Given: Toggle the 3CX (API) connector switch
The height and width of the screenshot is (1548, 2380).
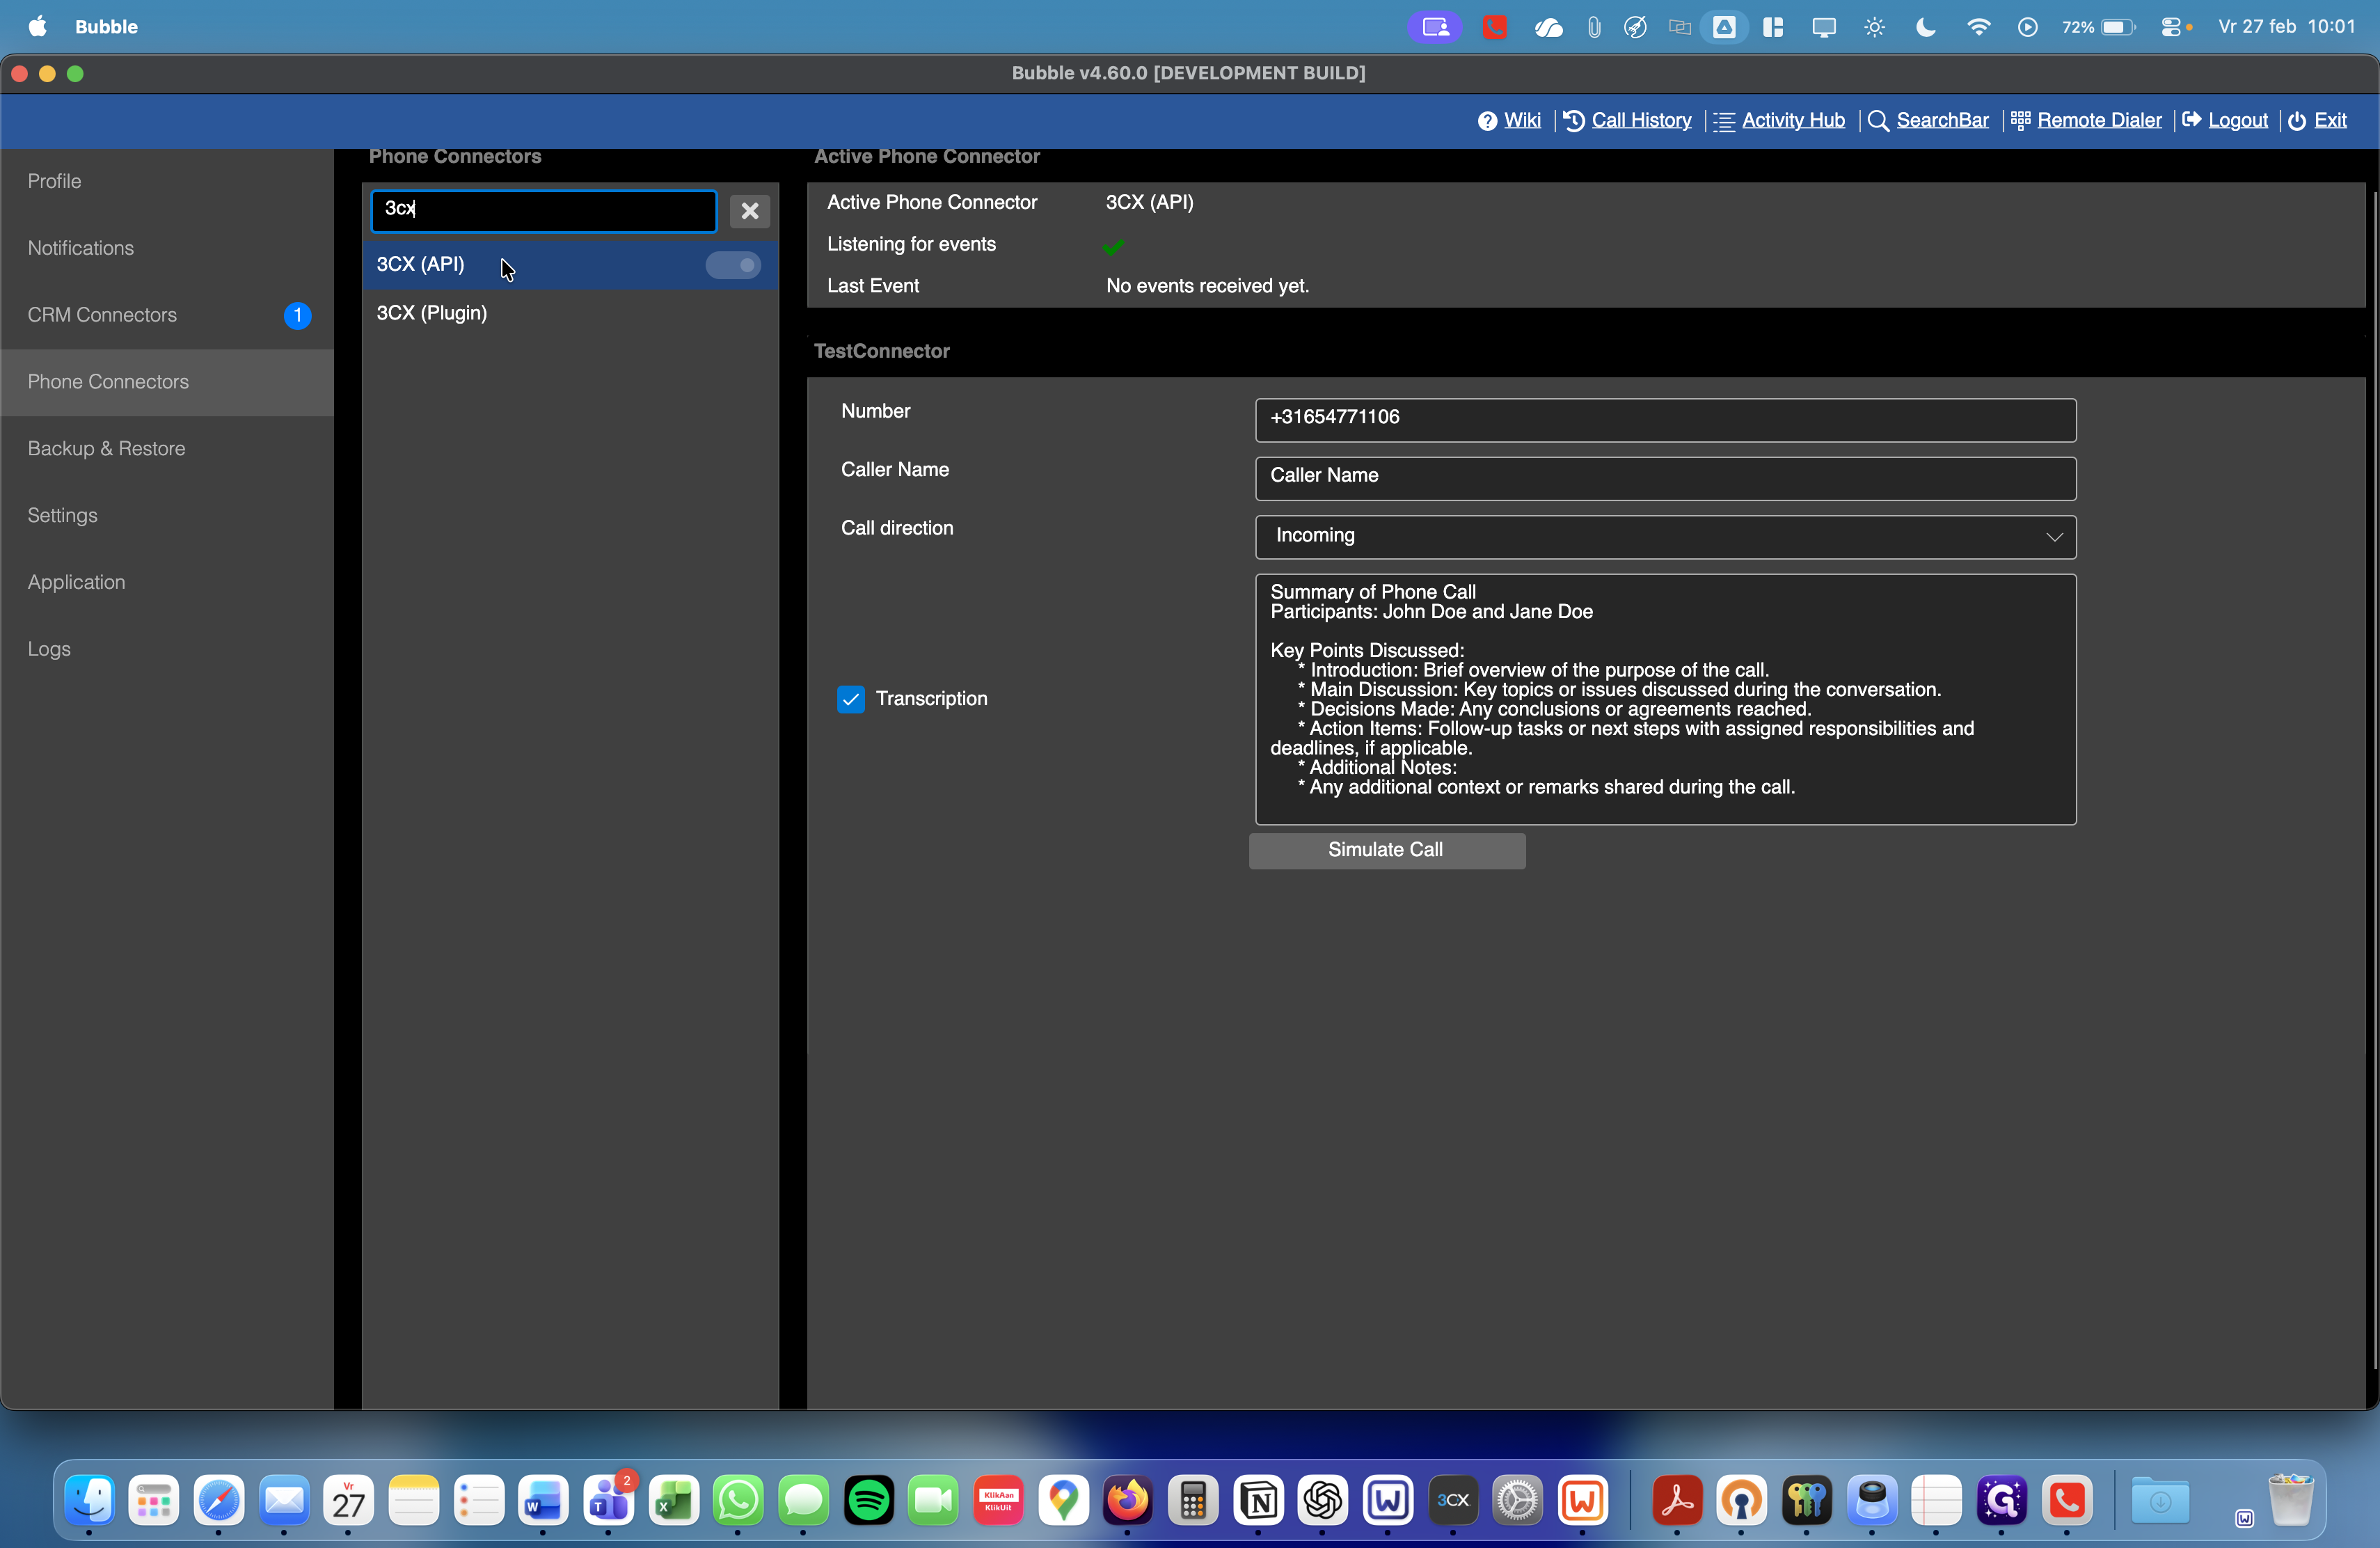Looking at the screenshot, I should [x=733, y=265].
